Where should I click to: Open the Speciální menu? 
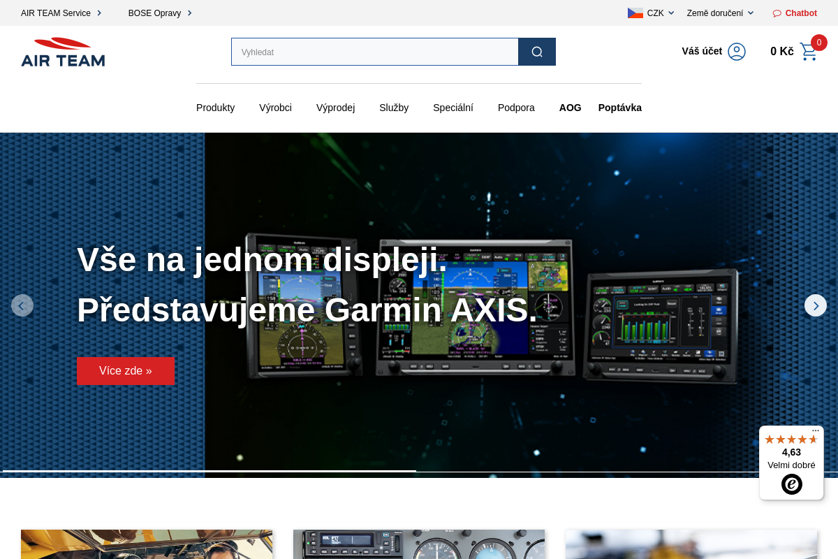pos(453,108)
